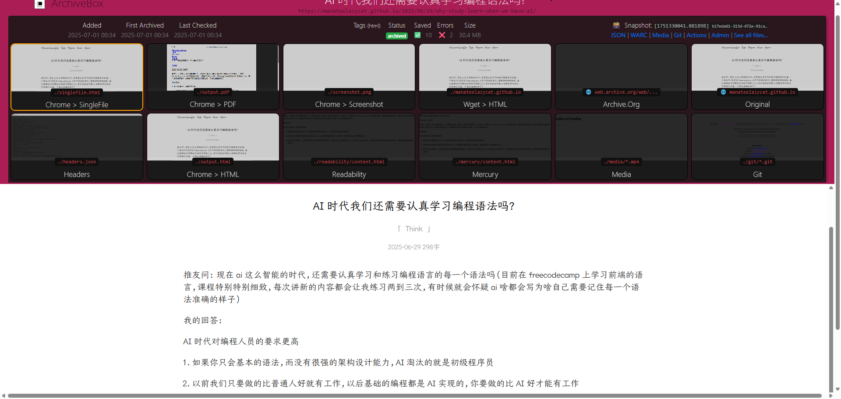The width and height of the screenshot is (841, 399).
Task: Open the WARC link
Action: tap(639, 35)
